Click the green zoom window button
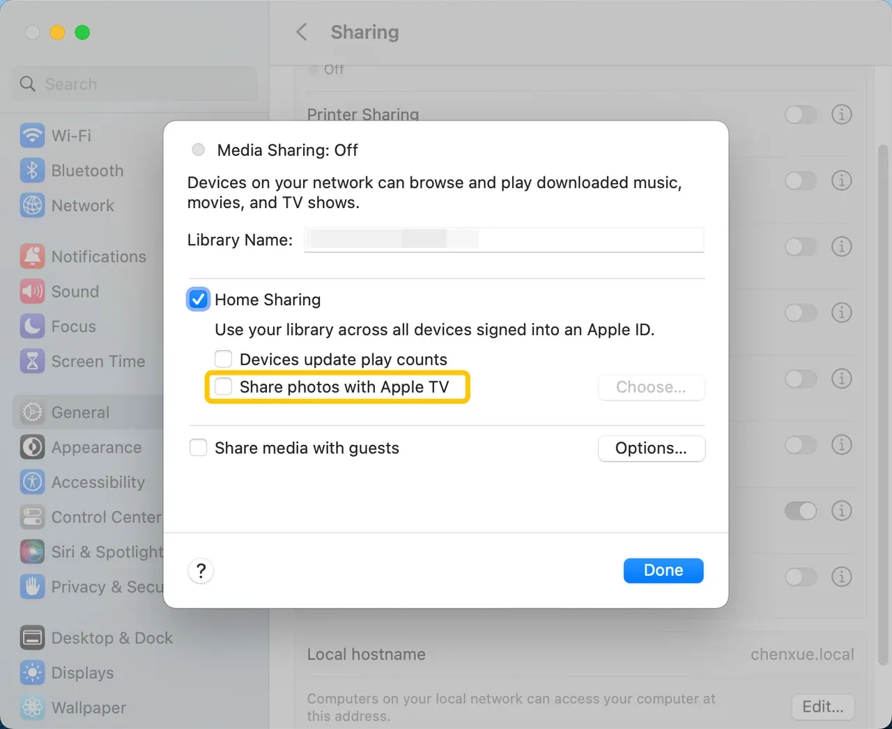 82,33
